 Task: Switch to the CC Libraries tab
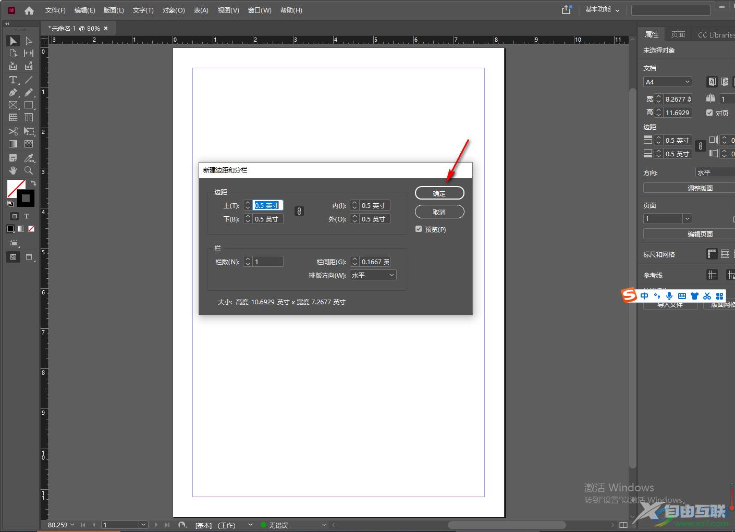(x=716, y=34)
